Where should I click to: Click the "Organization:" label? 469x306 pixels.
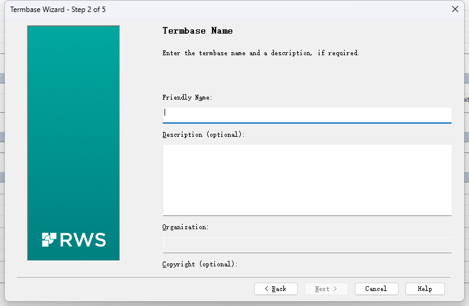pyautogui.click(x=186, y=227)
